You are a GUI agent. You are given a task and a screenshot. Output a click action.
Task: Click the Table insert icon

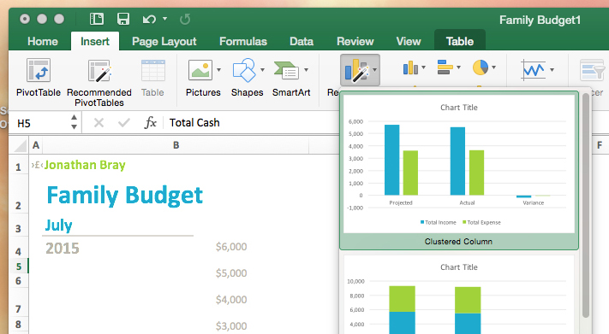pyautogui.click(x=153, y=71)
